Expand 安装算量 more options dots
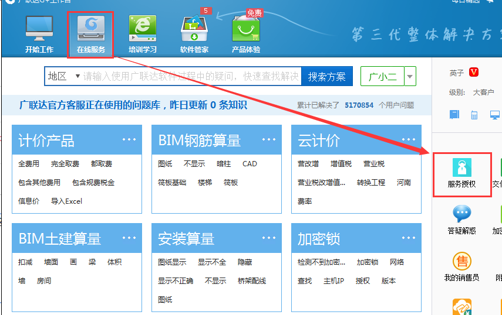 [268, 238]
